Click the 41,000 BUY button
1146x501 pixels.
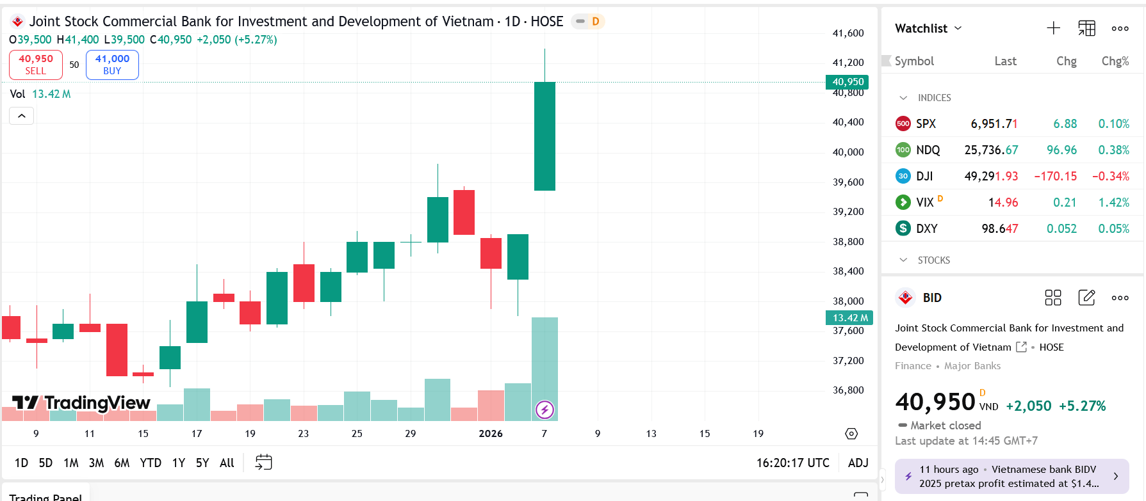tap(112, 65)
